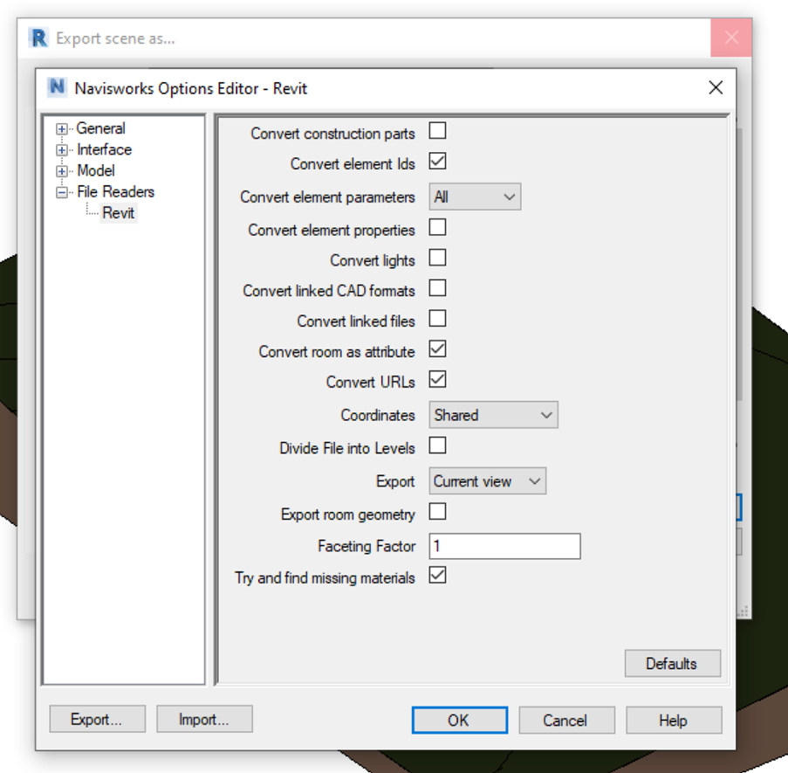
Task: Close the Navisworks Options Editor dialog
Action: (716, 87)
